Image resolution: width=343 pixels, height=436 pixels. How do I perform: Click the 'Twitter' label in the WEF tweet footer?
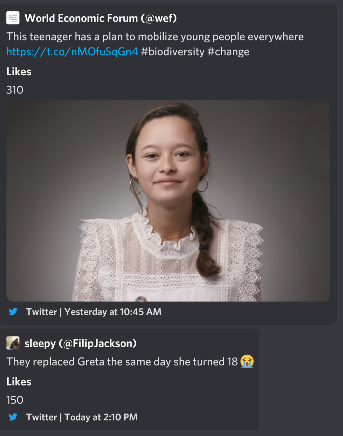[41, 312]
